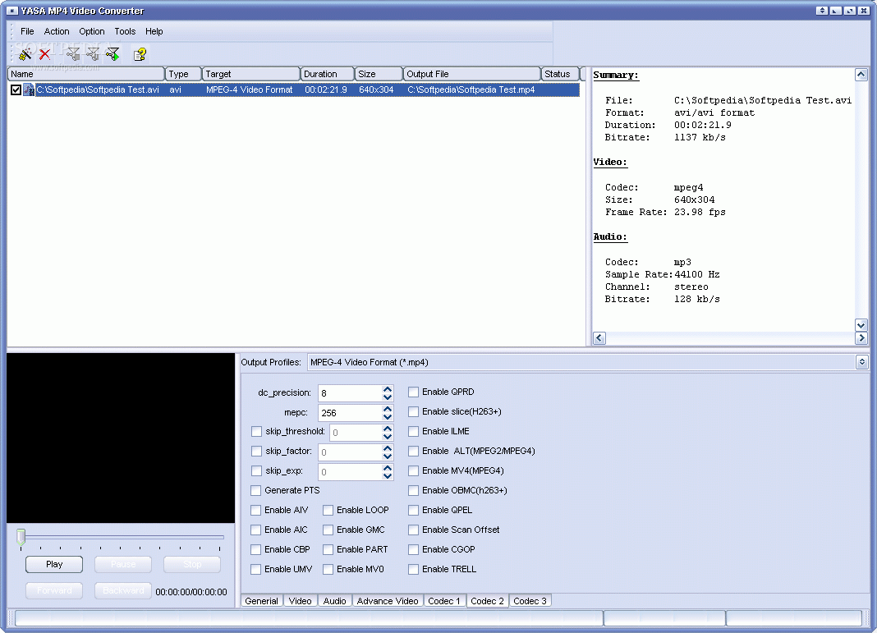Screen dimensions: 877x633
Task: Click the dc_precision value field
Action: click(x=350, y=393)
